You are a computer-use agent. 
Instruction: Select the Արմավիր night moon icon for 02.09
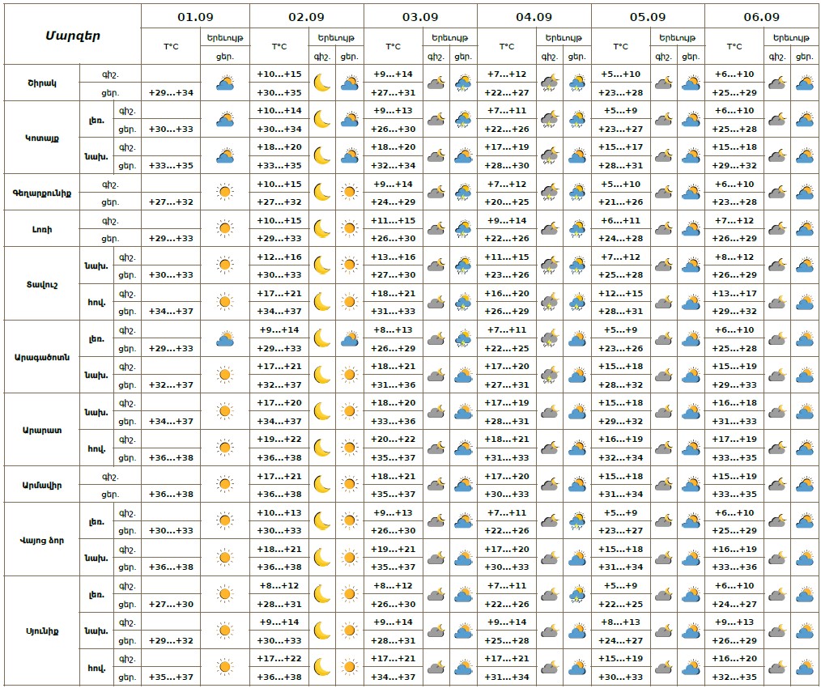[322, 485]
